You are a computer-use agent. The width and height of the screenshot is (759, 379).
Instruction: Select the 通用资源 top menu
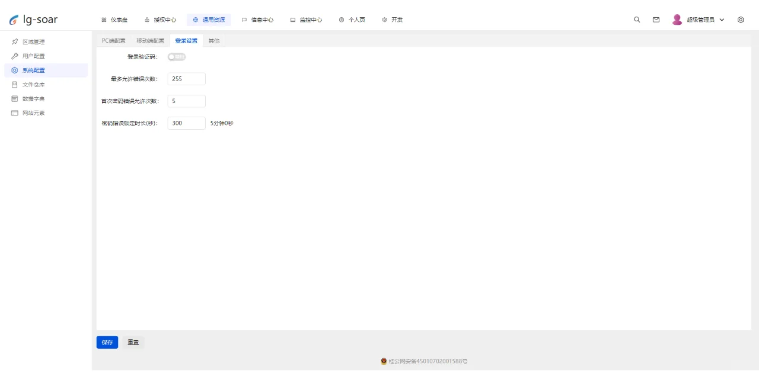pos(209,20)
